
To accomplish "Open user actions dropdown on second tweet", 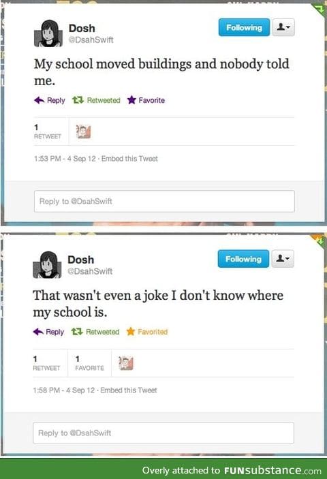I will coord(283,259).
